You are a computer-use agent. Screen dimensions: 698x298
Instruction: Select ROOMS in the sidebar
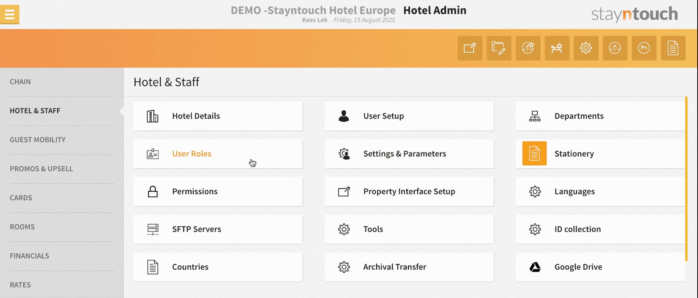[22, 227]
